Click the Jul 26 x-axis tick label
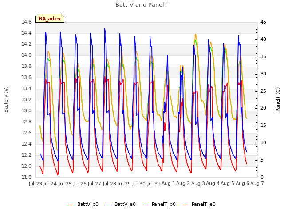 point(80,184)
